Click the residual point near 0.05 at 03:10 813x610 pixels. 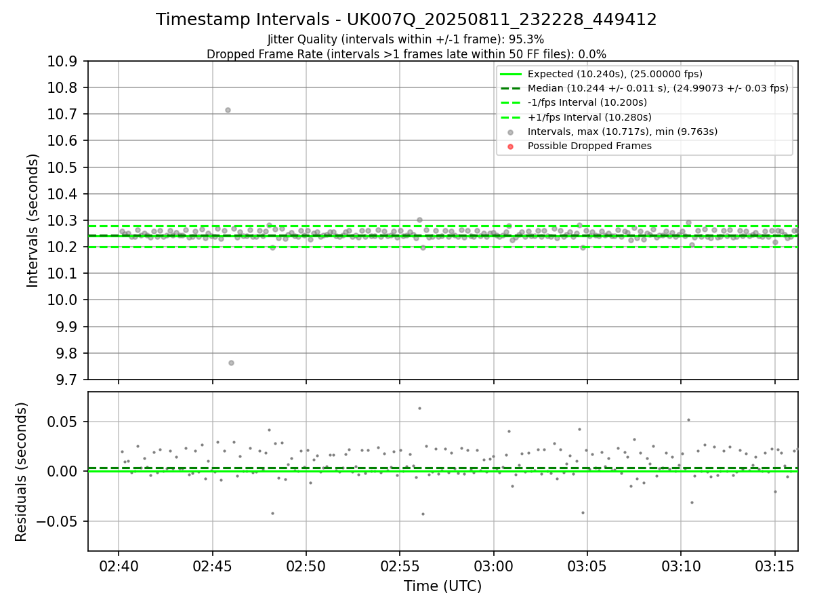tap(688, 420)
